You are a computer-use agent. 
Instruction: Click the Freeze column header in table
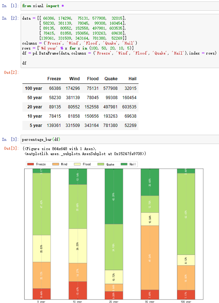click(54, 79)
